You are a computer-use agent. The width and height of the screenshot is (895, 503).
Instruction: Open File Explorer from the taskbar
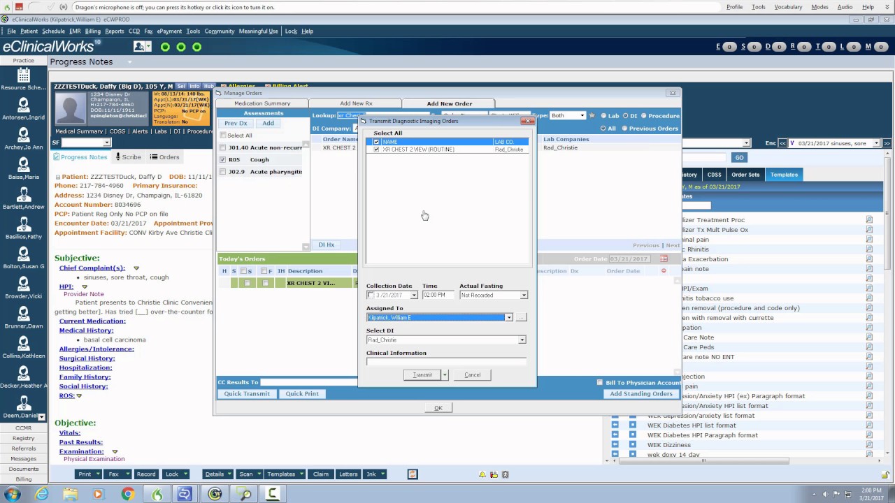pos(71,494)
